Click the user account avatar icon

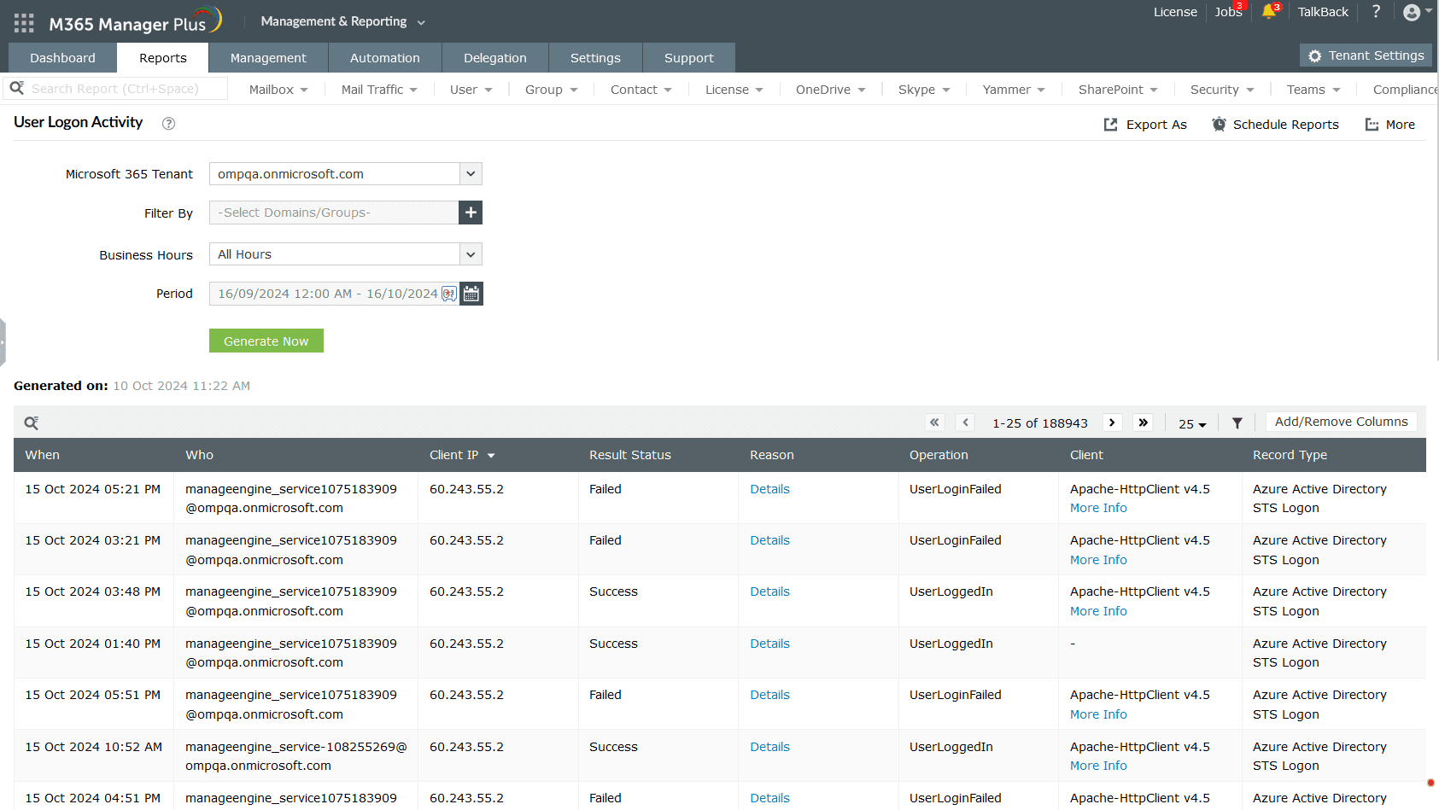point(1412,12)
